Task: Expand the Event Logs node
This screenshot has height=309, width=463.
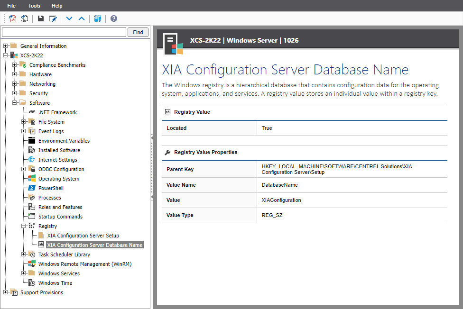Action: pos(23,131)
